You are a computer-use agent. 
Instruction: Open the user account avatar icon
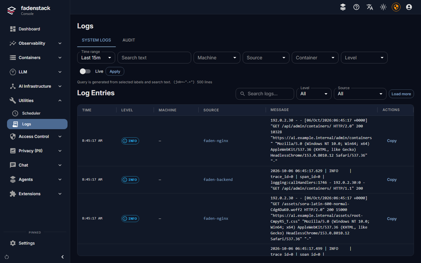409,7
